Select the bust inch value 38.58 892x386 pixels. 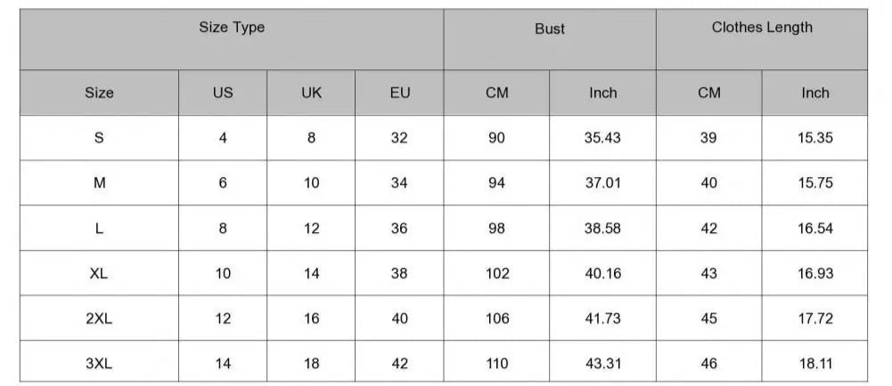[x=602, y=229]
